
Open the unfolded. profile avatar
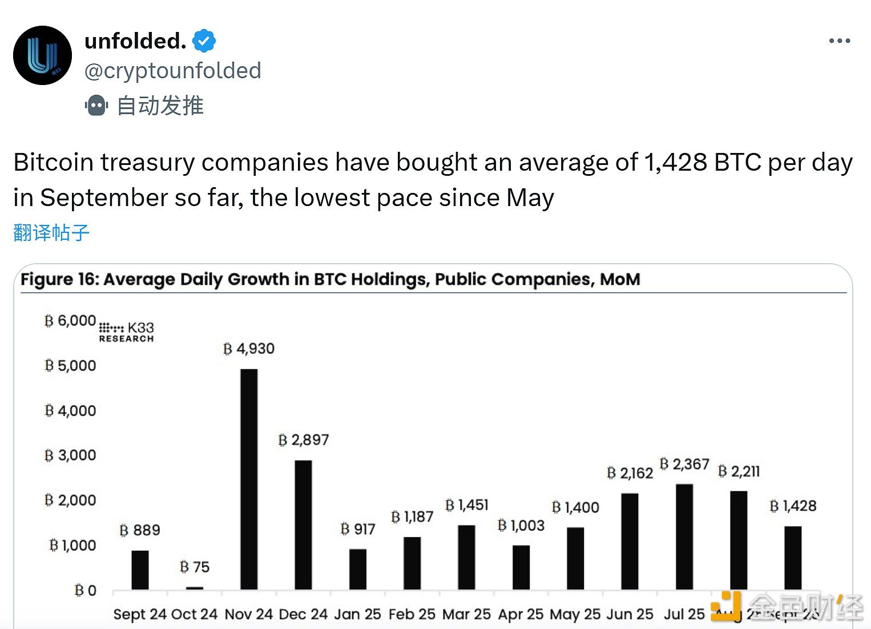pos(42,55)
